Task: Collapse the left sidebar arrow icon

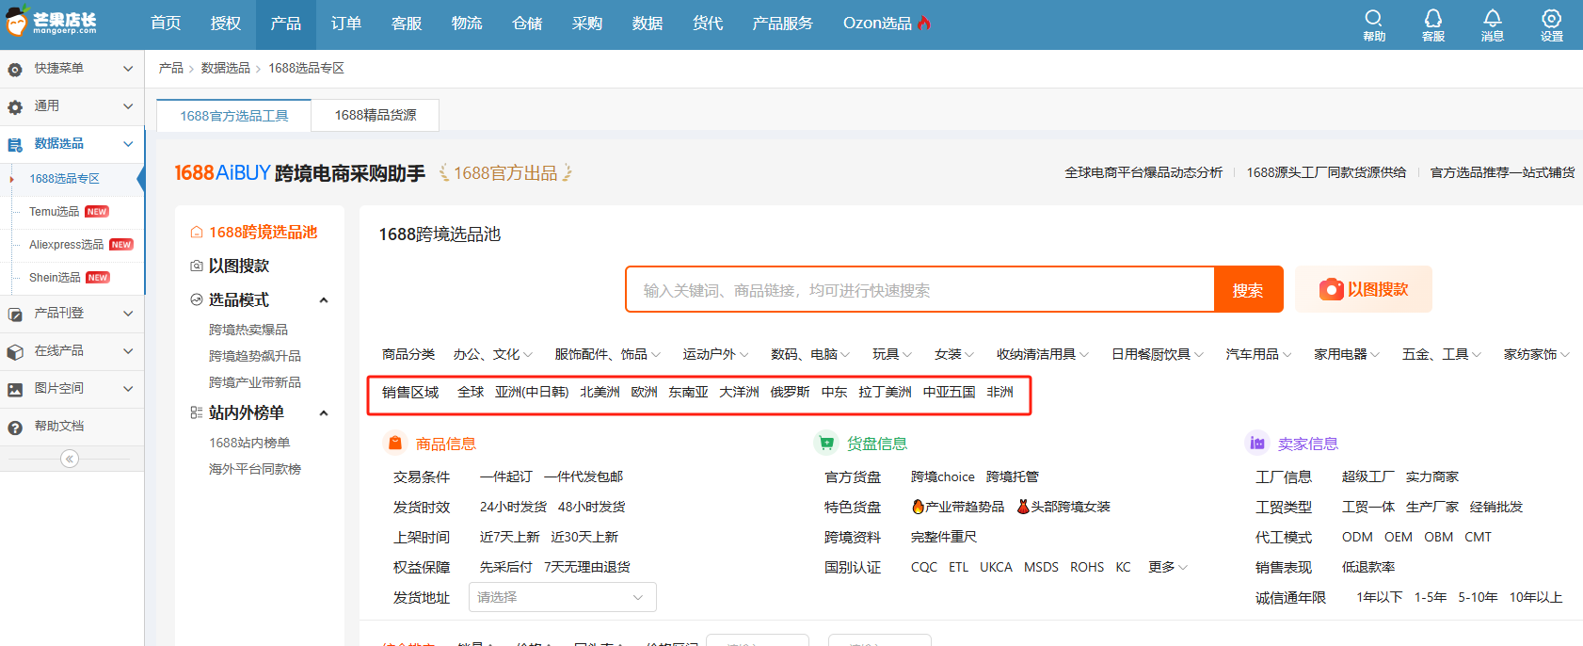Action: [70, 459]
